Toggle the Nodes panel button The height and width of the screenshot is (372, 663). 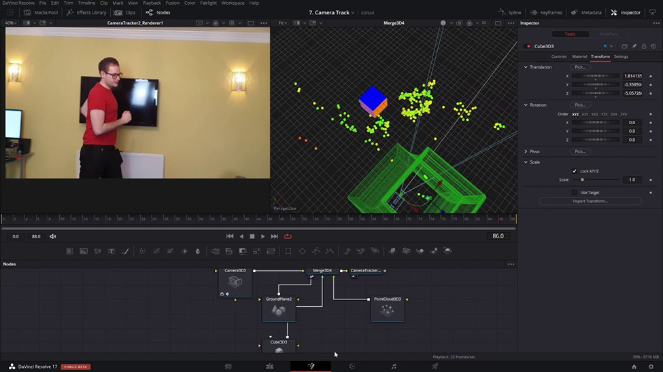click(158, 13)
